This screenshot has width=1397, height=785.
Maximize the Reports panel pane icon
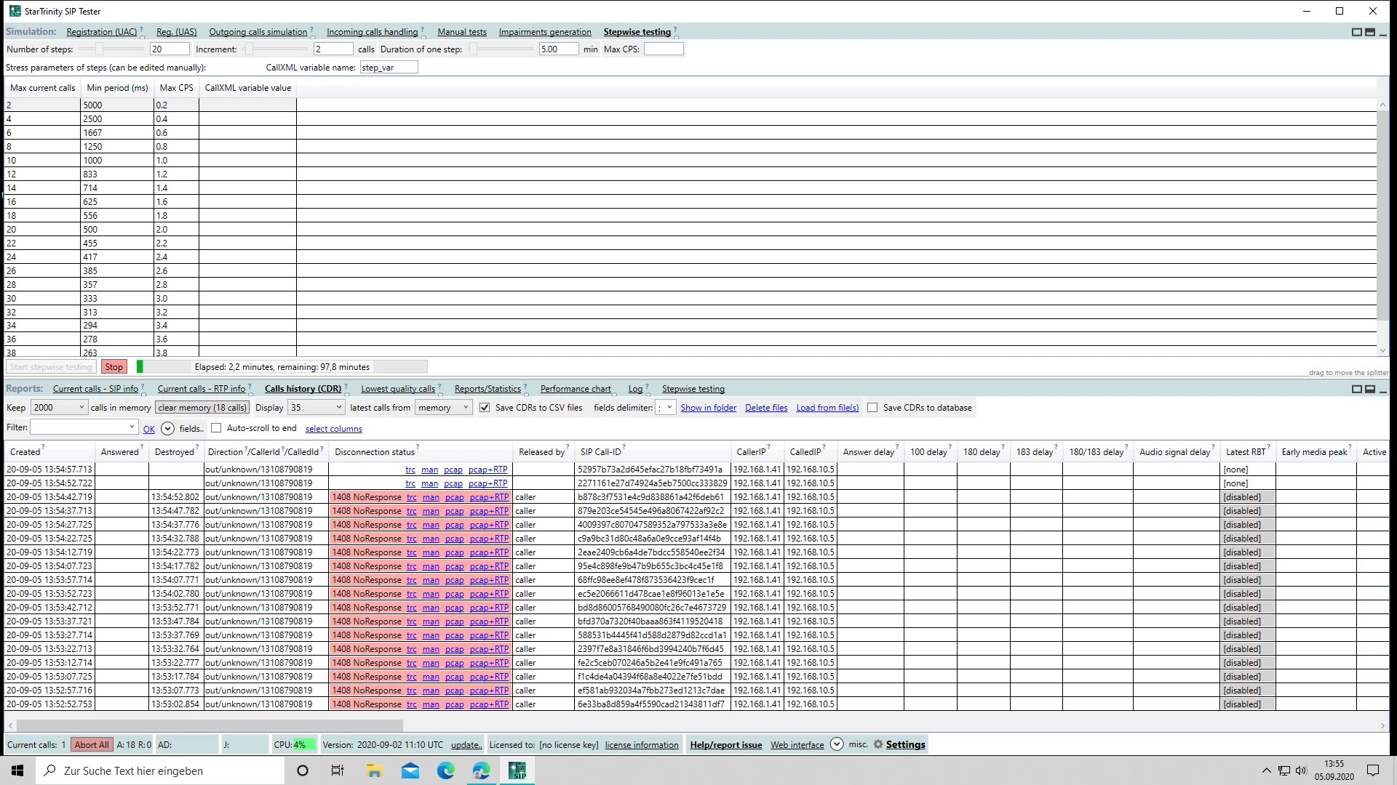point(1356,389)
